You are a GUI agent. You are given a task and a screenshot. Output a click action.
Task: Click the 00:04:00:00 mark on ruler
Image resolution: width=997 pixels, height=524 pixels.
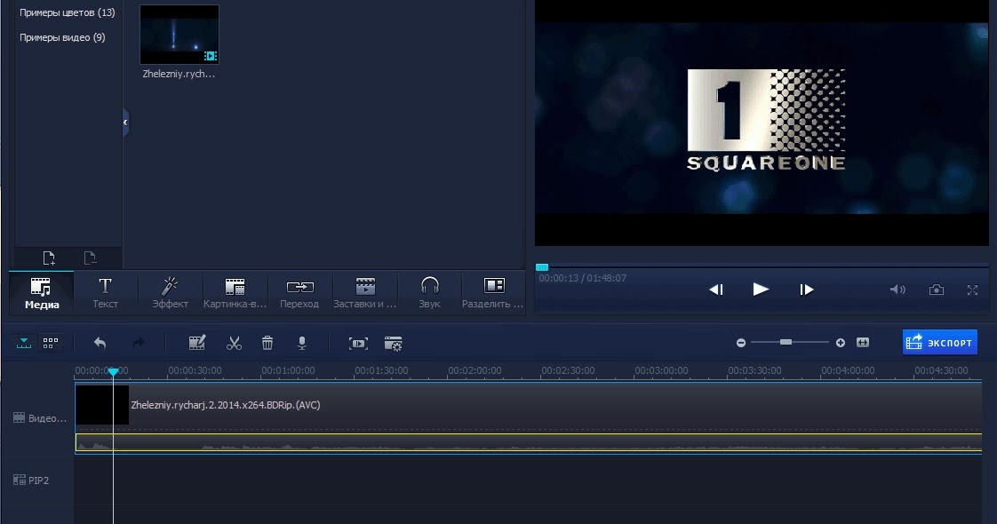click(848, 370)
